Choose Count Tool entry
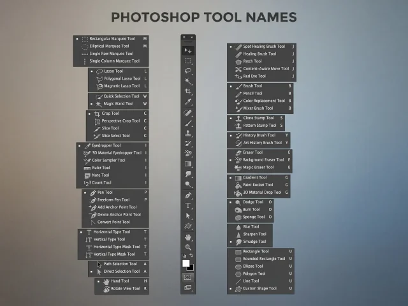Image resolution: width=408 pixels, height=306 pixels. (x=112, y=183)
